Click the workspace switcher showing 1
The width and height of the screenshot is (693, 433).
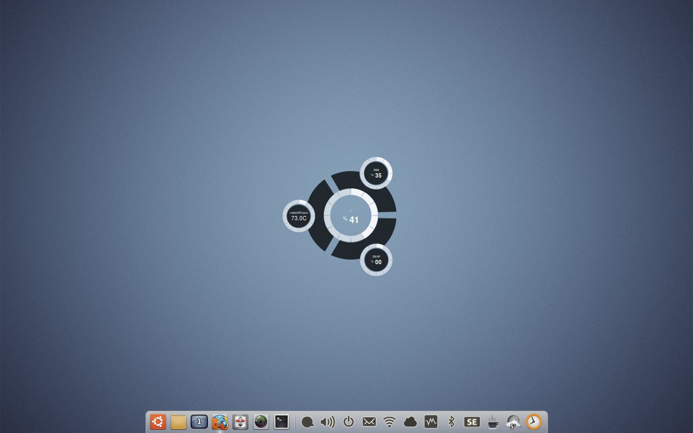[199, 422]
